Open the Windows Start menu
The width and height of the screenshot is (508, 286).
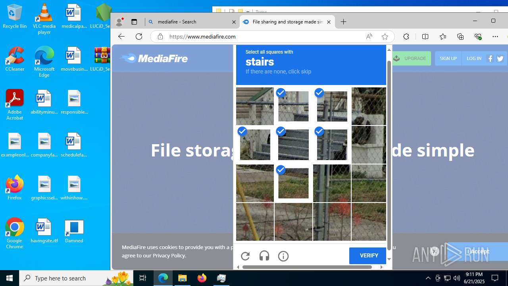pyautogui.click(x=10, y=278)
